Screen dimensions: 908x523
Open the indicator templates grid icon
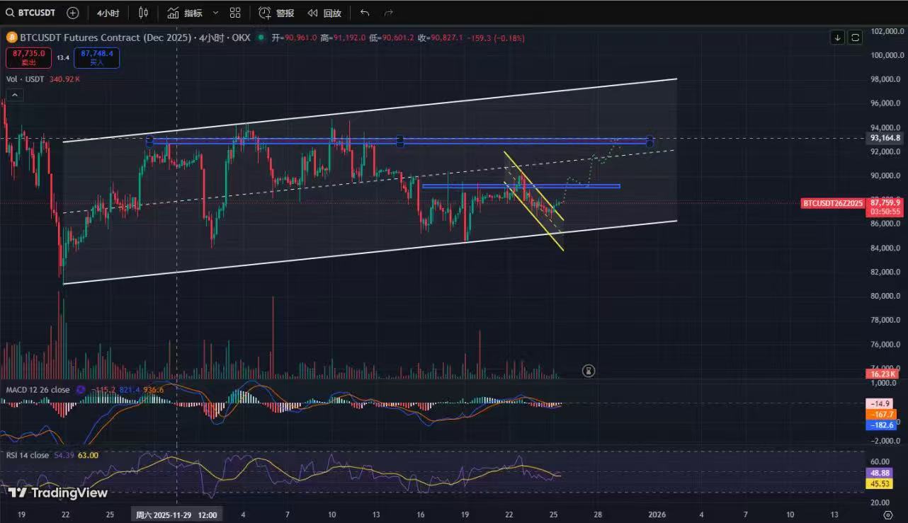[235, 13]
